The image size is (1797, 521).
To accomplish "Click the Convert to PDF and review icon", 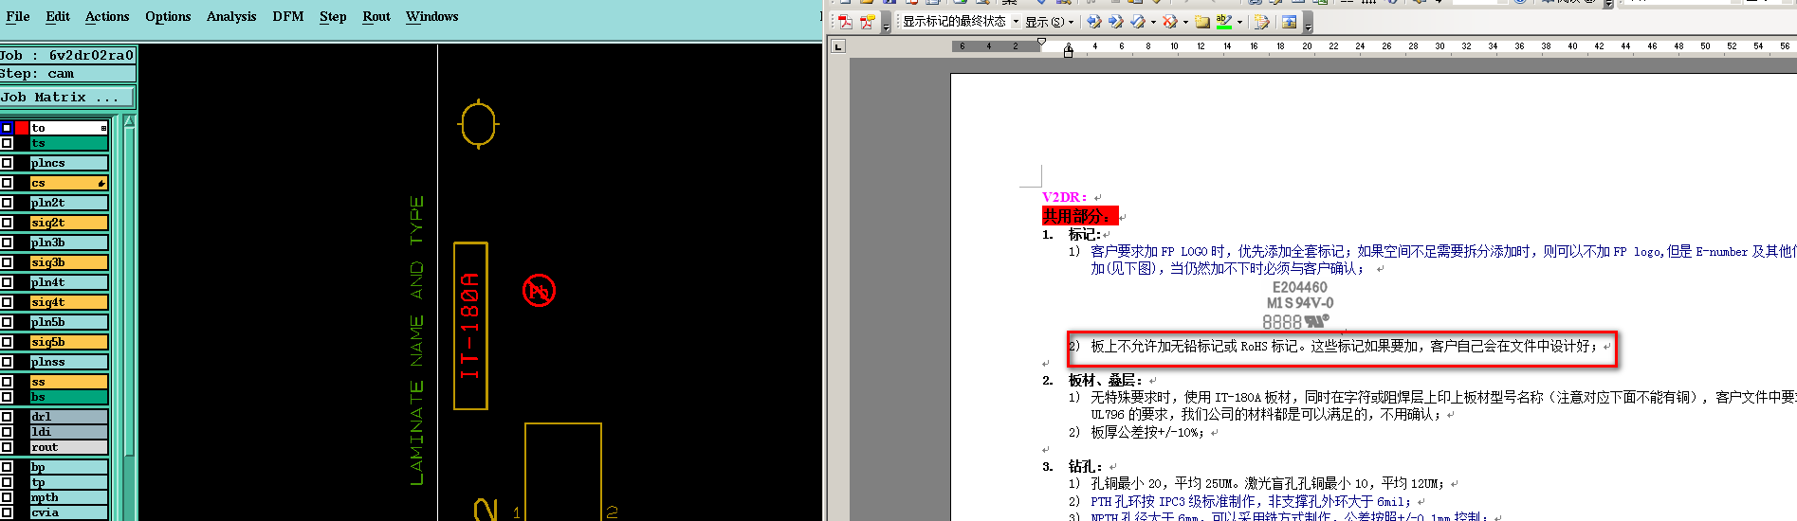I will 867,21.
